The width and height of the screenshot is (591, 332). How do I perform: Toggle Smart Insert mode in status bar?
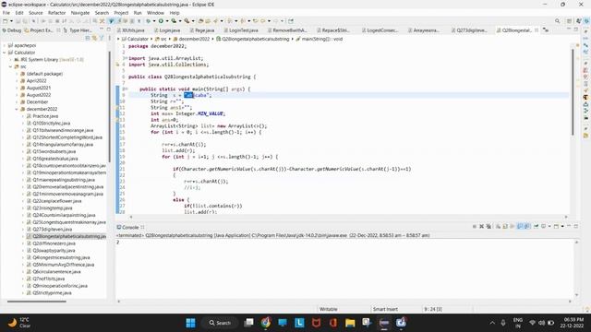coord(385,309)
